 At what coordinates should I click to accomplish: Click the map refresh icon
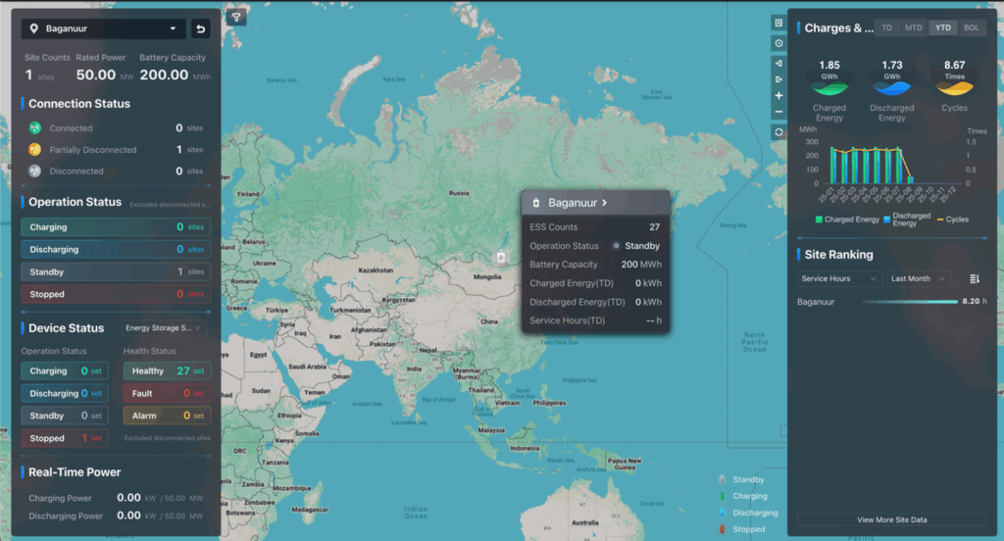click(x=778, y=132)
